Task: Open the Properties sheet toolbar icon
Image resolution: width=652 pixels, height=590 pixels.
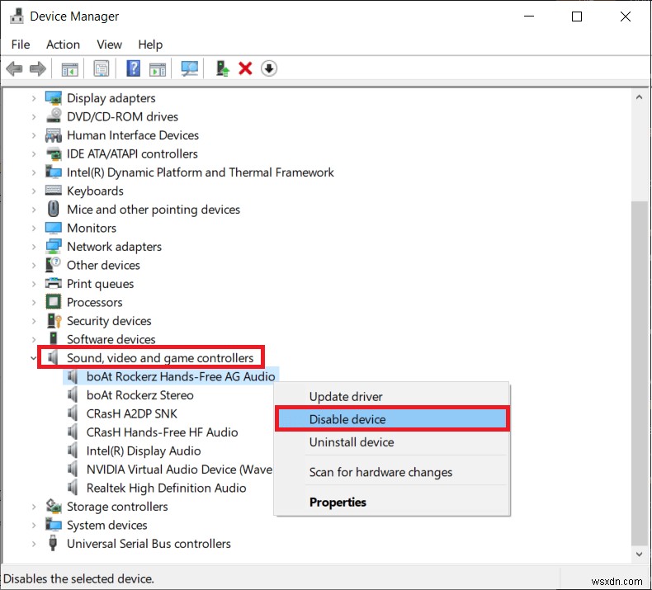Action: pos(101,68)
